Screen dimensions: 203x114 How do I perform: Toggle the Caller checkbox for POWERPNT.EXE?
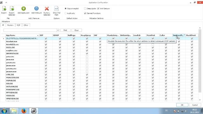(166, 89)
